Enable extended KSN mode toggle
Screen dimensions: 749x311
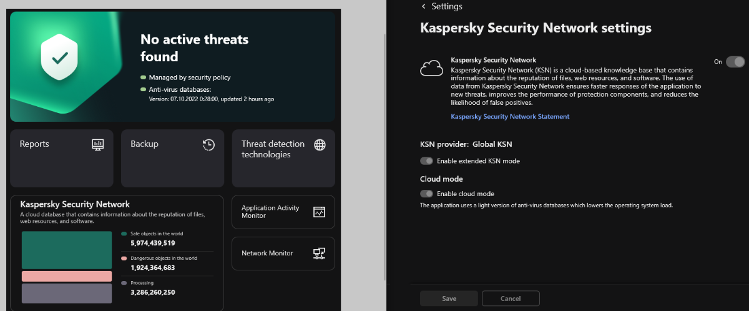coord(427,161)
